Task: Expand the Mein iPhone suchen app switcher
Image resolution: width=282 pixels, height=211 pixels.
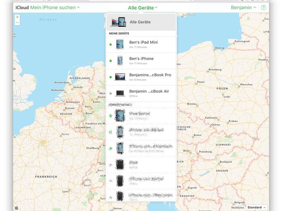Action: (55, 8)
